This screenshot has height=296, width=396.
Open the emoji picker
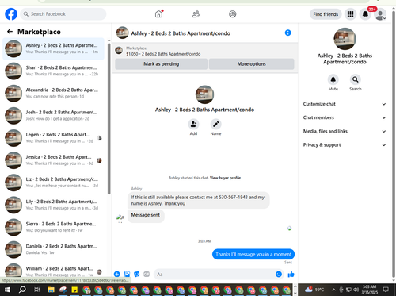tap(279, 274)
